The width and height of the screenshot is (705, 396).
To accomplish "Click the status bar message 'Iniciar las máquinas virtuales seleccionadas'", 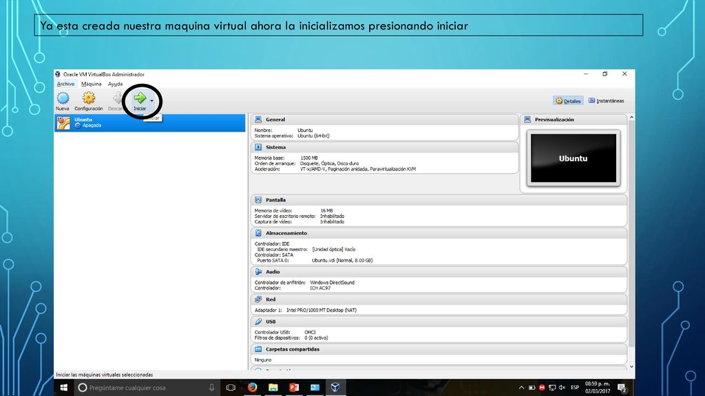I will click(x=105, y=375).
